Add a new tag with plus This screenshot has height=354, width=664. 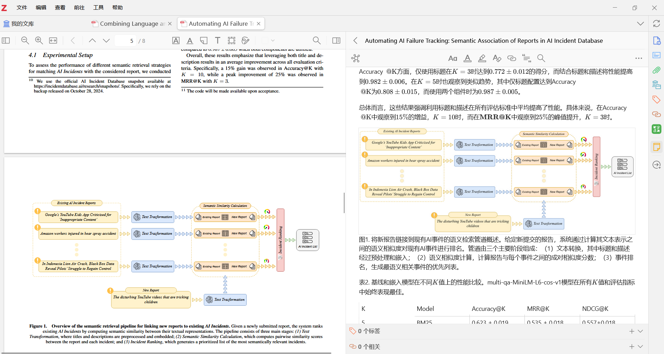click(x=632, y=331)
